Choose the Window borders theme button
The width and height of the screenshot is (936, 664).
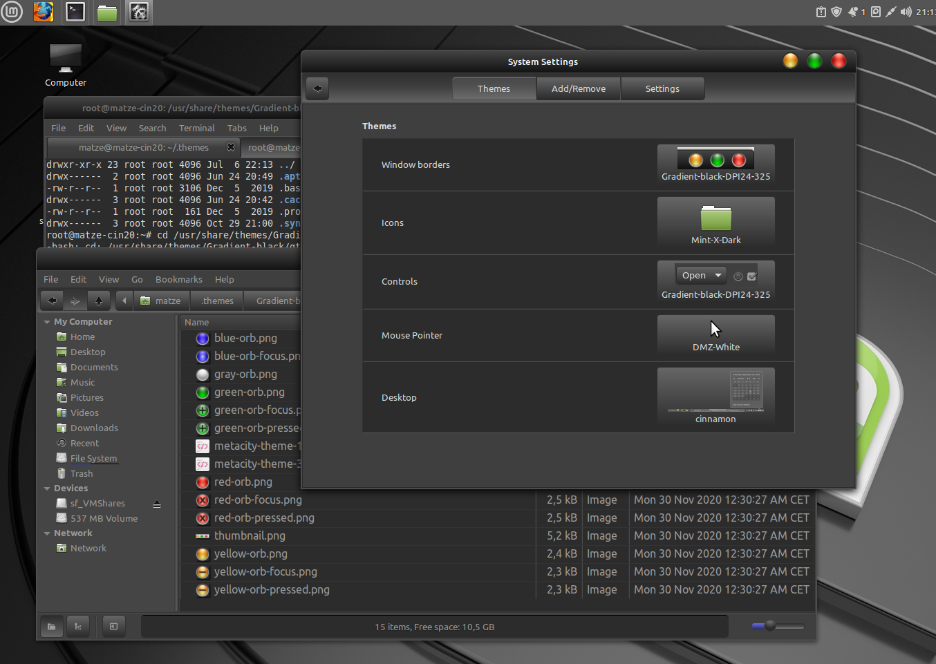point(716,164)
